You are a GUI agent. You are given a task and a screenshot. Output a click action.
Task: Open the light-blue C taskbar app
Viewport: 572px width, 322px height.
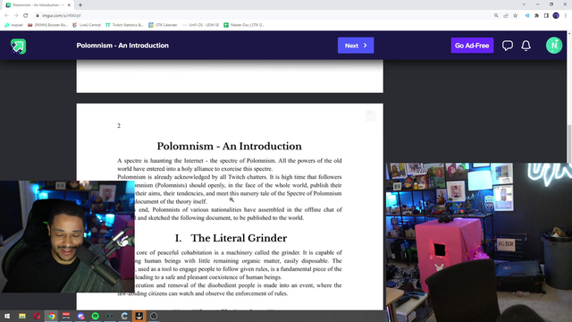coord(124,316)
